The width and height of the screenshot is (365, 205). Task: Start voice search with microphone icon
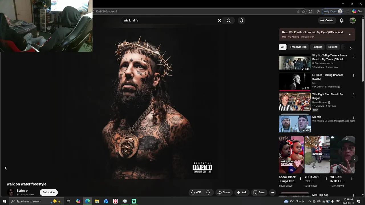[x=242, y=20]
